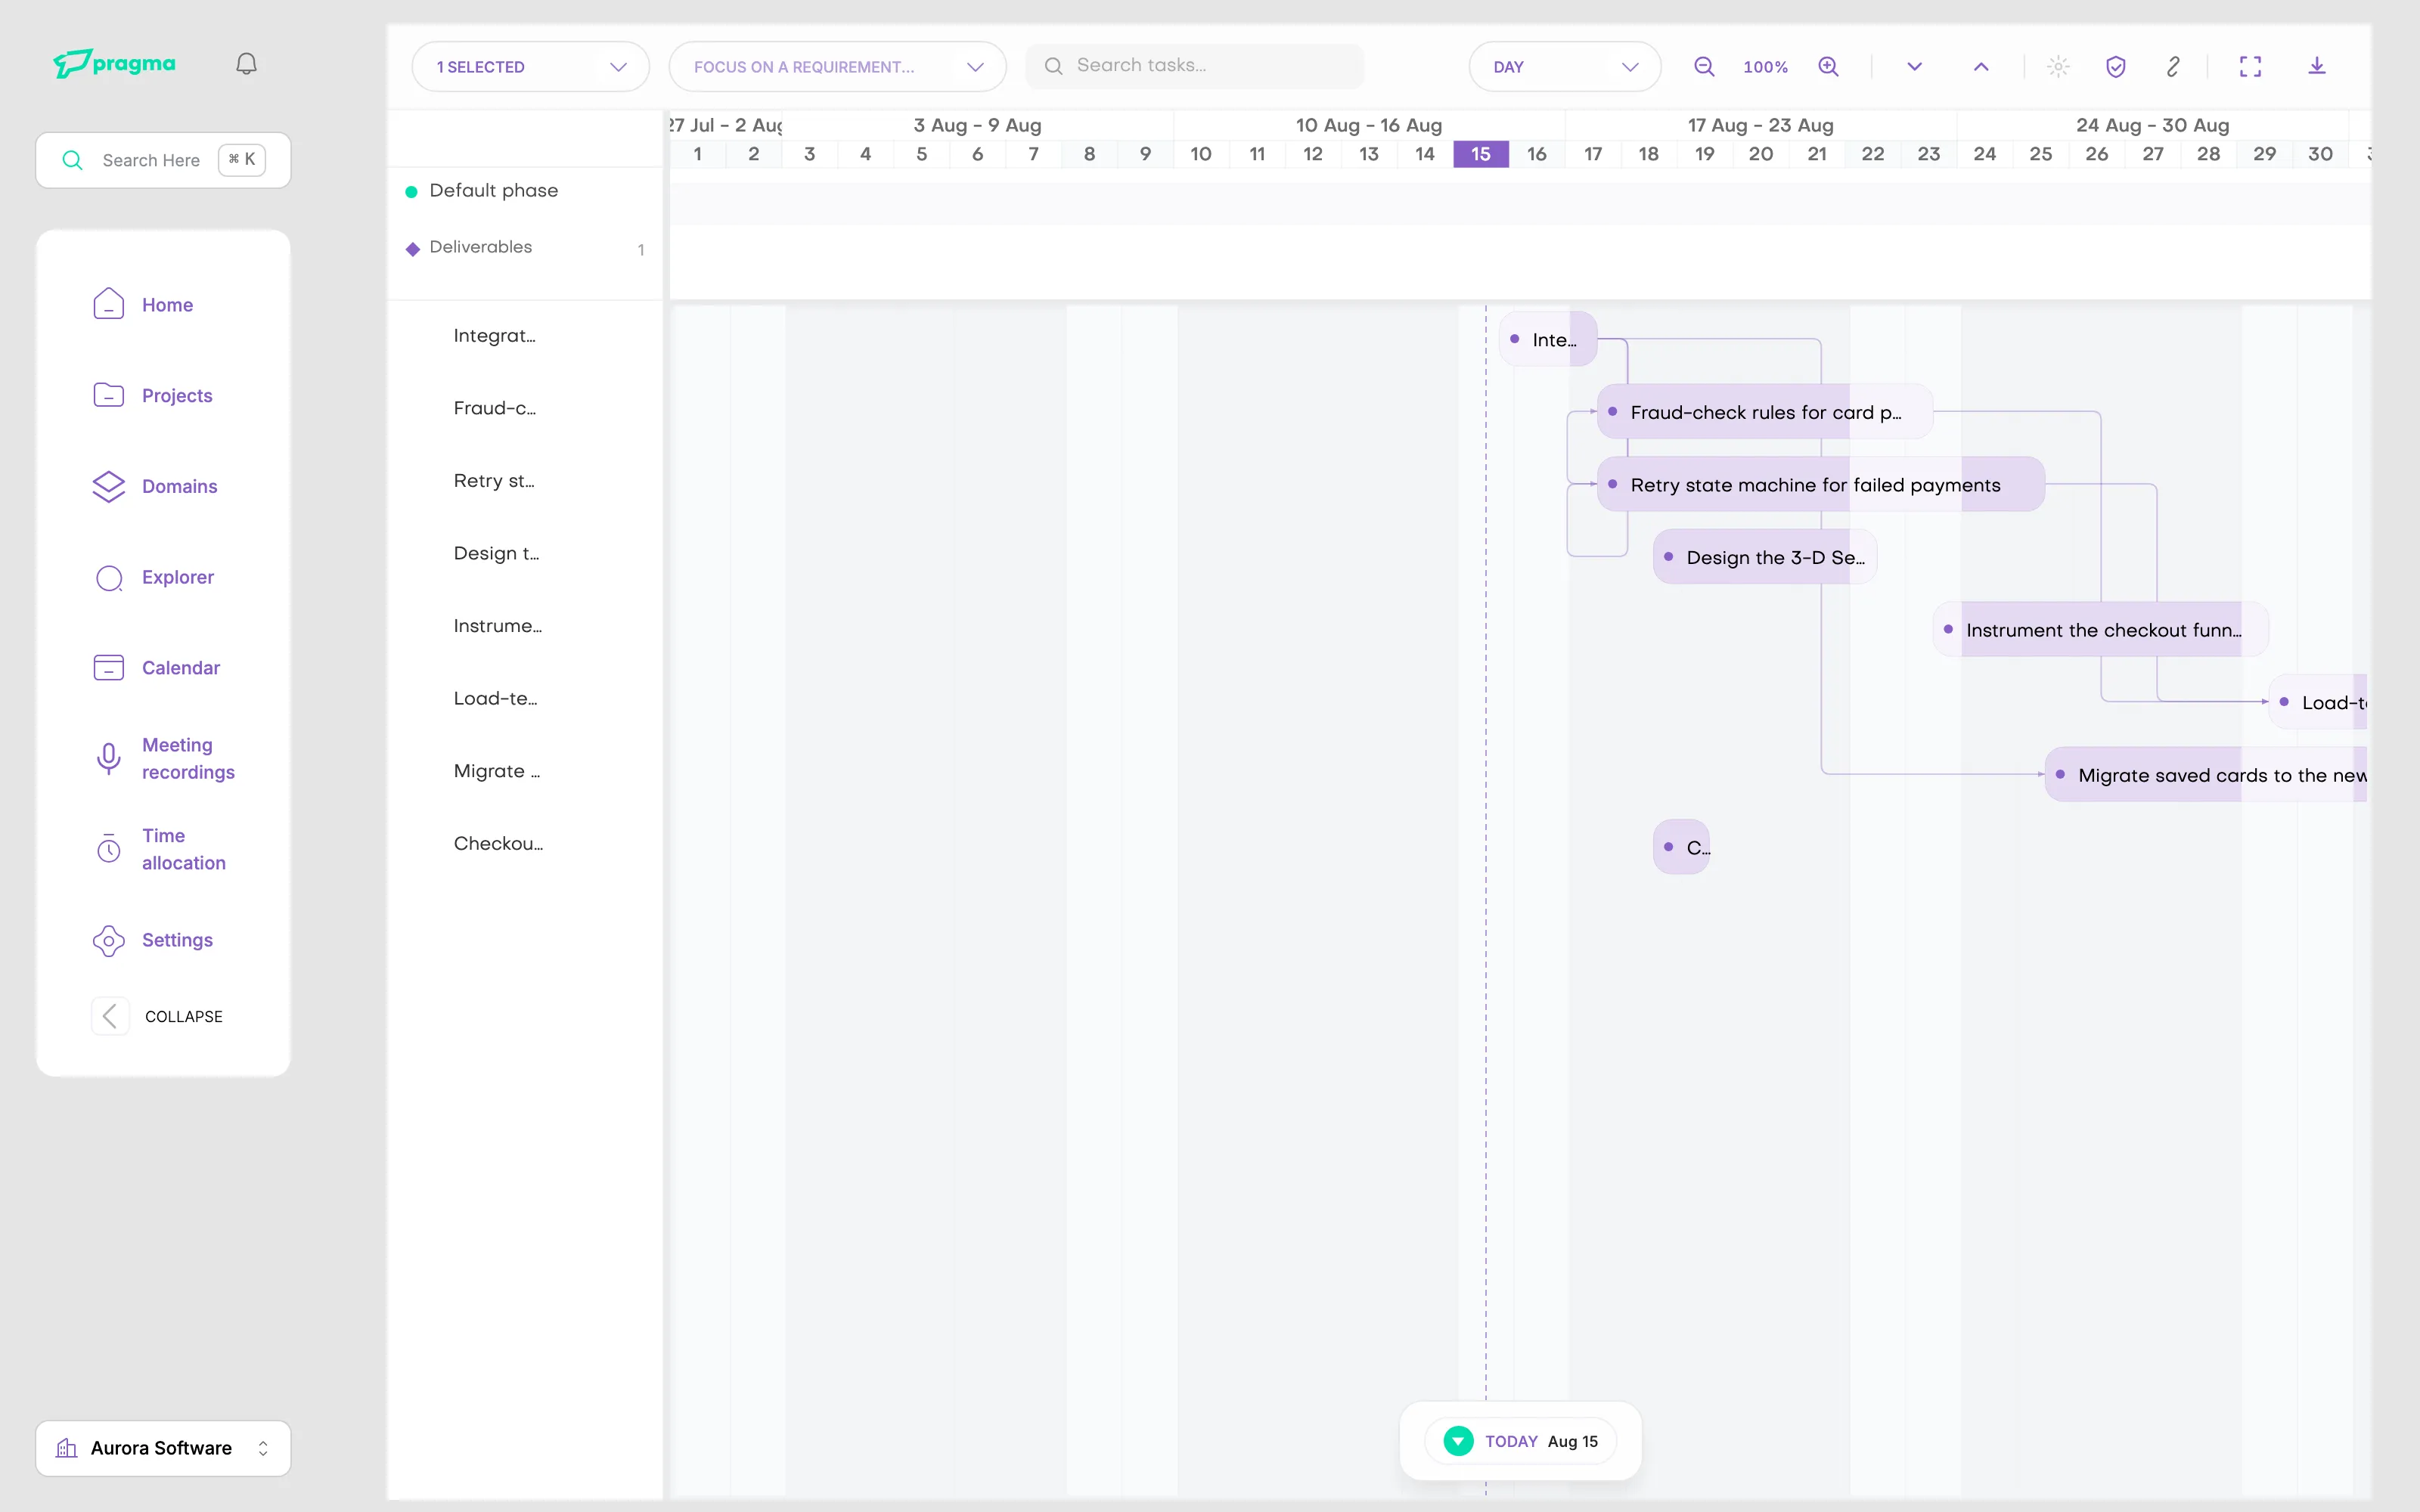
Task: Click the Pragma logo
Action: [114, 63]
